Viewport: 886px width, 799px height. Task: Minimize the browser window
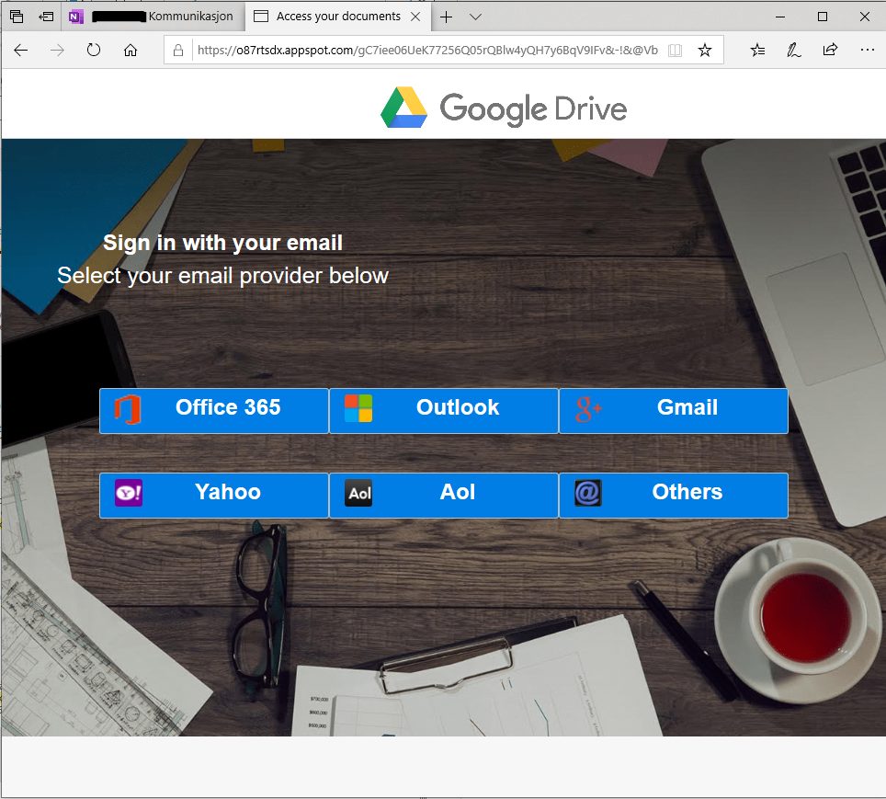pos(780,17)
